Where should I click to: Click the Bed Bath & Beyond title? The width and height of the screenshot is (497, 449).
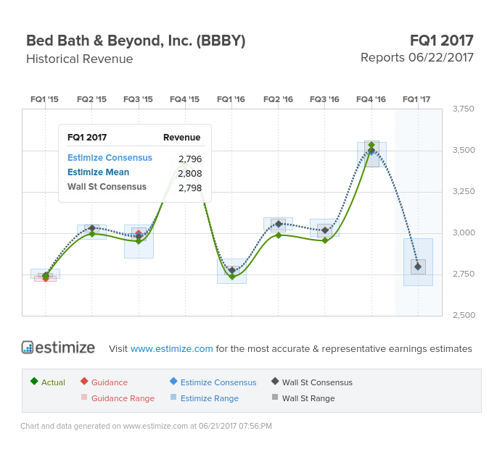point(136,41)
